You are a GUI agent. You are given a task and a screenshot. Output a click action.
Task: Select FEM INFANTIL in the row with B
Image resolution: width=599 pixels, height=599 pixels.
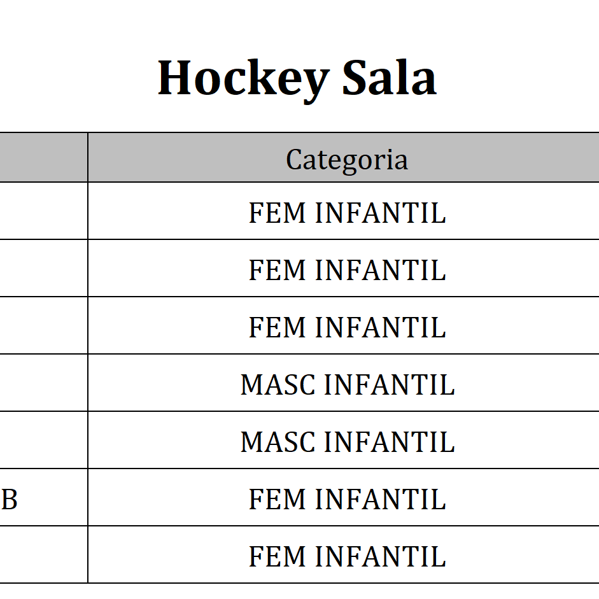tap(346, 499)
